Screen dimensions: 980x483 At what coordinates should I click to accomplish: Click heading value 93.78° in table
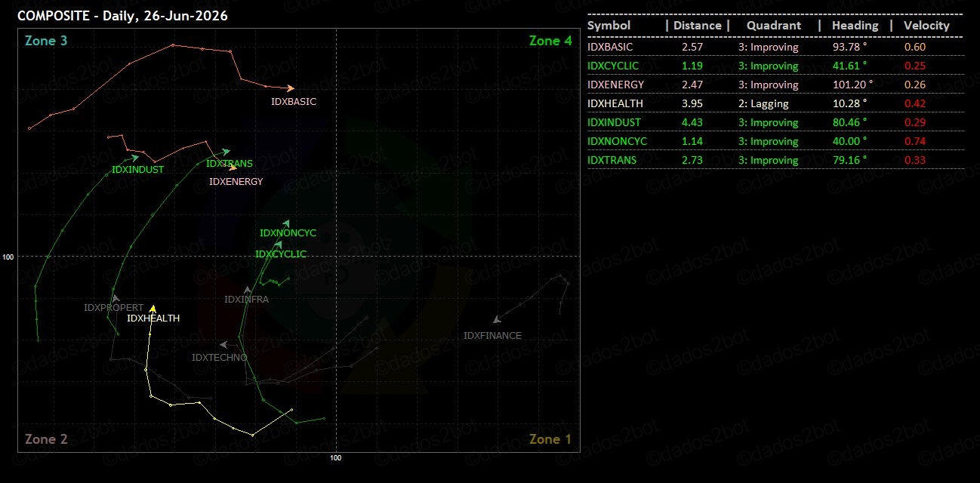[x=849, y=47]
